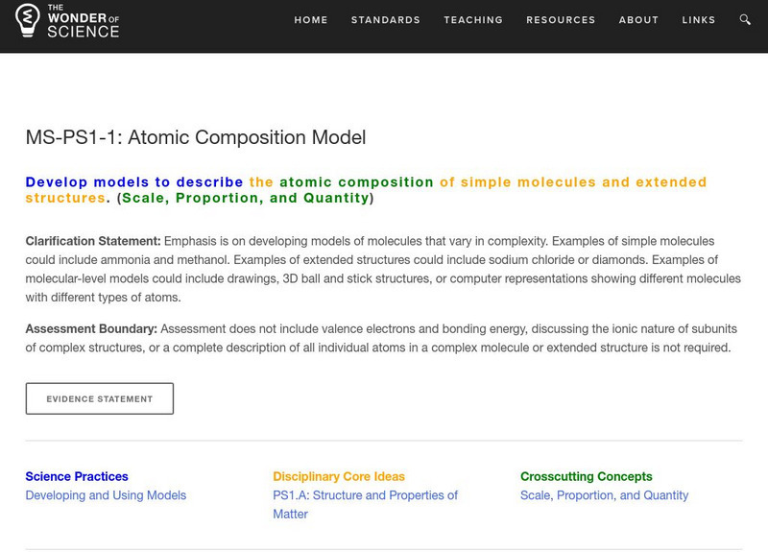Open the search magnifier icon
The width and height of the screenshot is (768, 552).
746,19
